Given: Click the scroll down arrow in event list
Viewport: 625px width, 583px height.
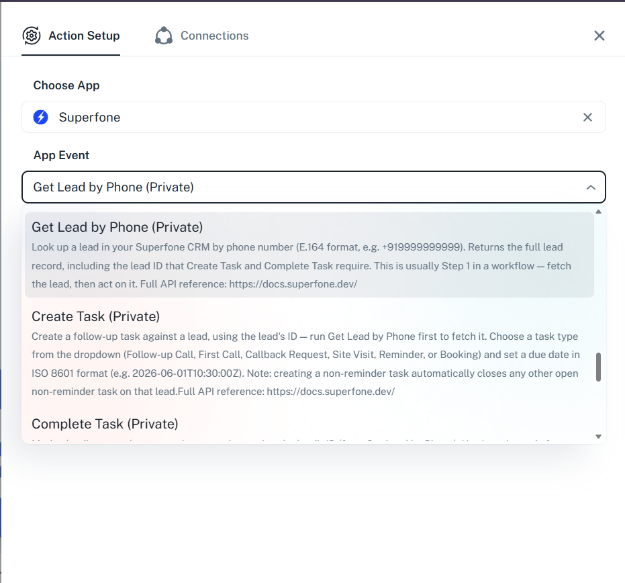Looking at the screenshot, I should tap(598, 437).
